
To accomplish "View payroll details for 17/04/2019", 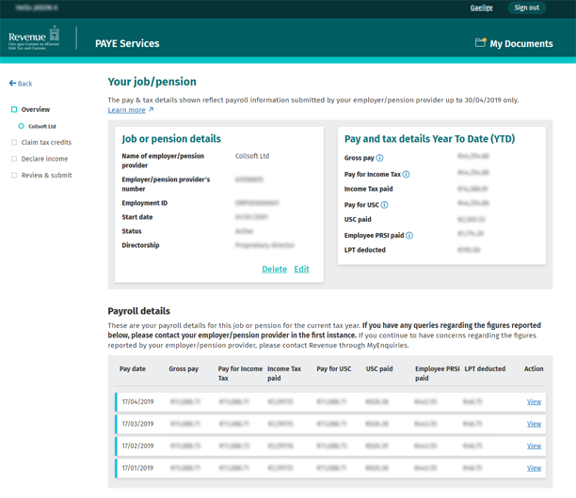I will click(x=534, y=402).
